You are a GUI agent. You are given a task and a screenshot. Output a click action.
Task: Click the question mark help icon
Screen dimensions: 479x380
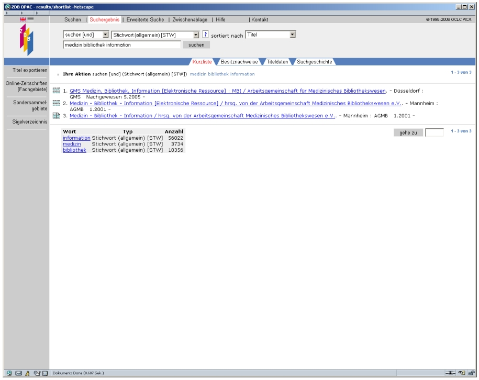point(205,35)
